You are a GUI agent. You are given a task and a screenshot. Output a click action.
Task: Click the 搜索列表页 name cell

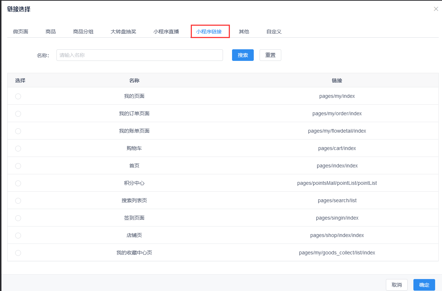pos(134,200)
